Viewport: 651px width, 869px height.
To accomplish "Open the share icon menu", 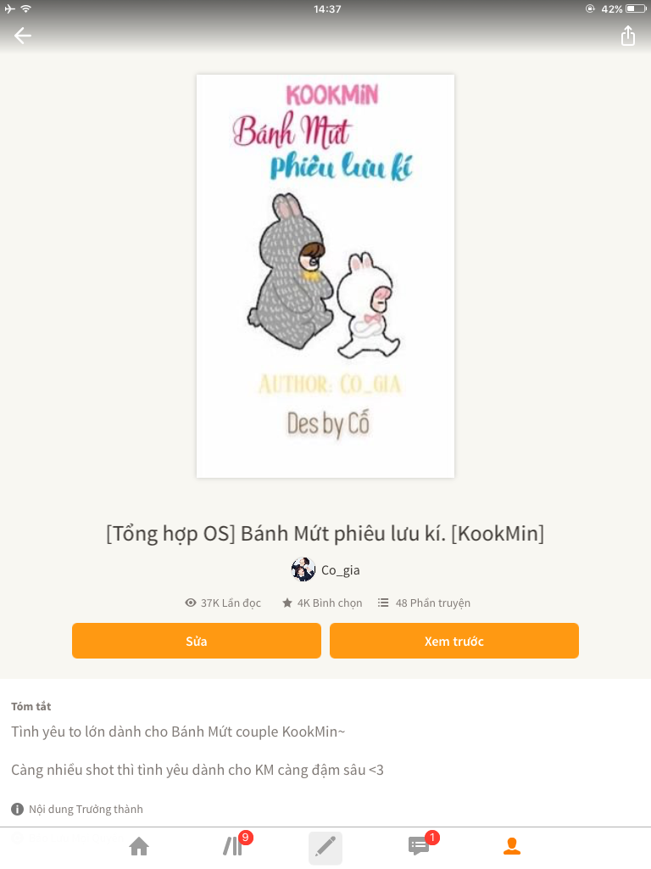I will 628,36.
